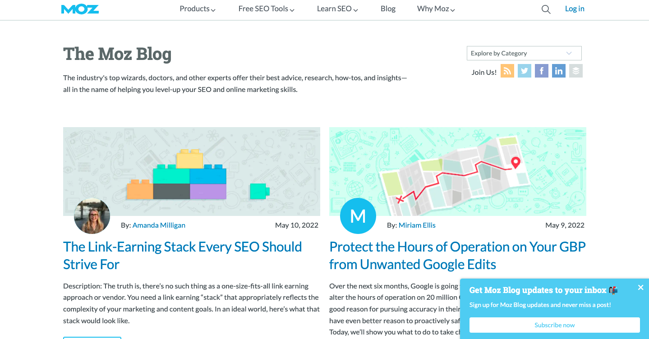The image size is (649, 339).
Task: Click the Log in link
Action: 575,9
